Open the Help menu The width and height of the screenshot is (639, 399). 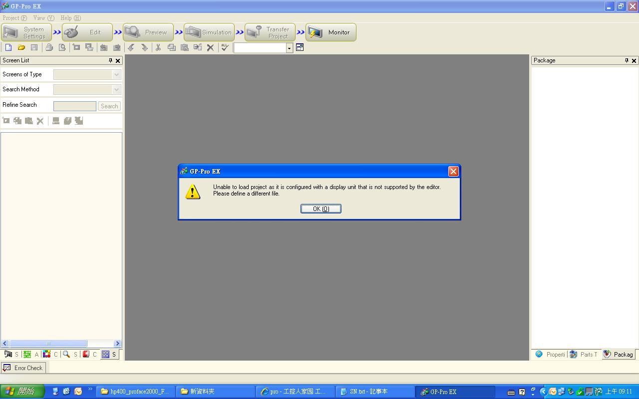point(70,18)
